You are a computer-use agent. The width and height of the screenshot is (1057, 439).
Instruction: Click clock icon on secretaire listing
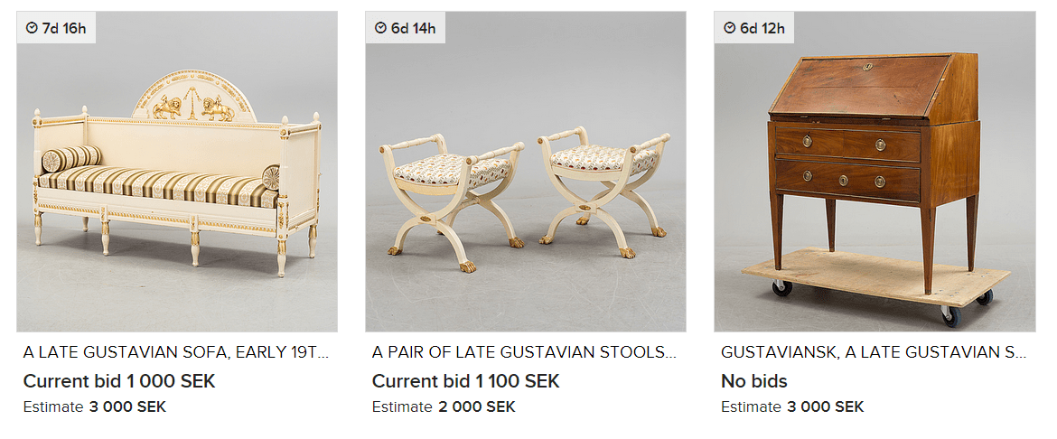(x=730, y=28)
